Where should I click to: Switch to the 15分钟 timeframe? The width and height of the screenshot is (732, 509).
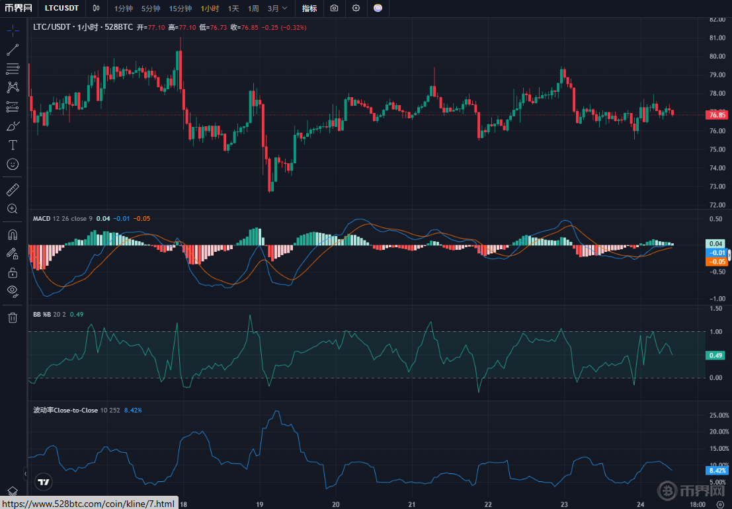[180, 9]
